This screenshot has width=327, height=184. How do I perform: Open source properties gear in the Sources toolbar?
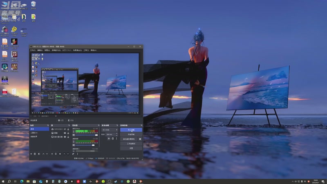tap(60, 154)
